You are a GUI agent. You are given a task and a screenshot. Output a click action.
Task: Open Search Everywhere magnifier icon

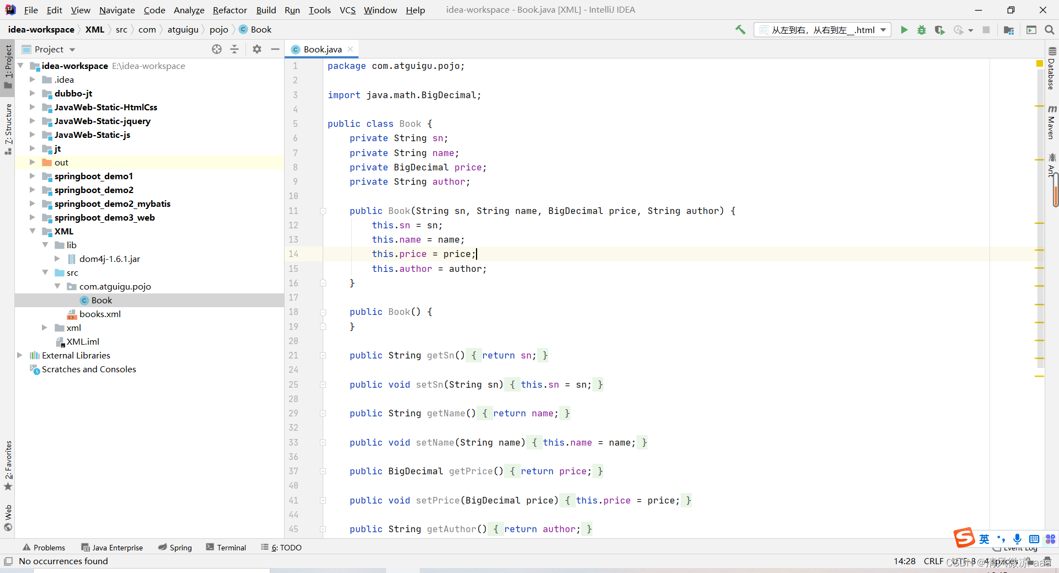point(1050,30)
